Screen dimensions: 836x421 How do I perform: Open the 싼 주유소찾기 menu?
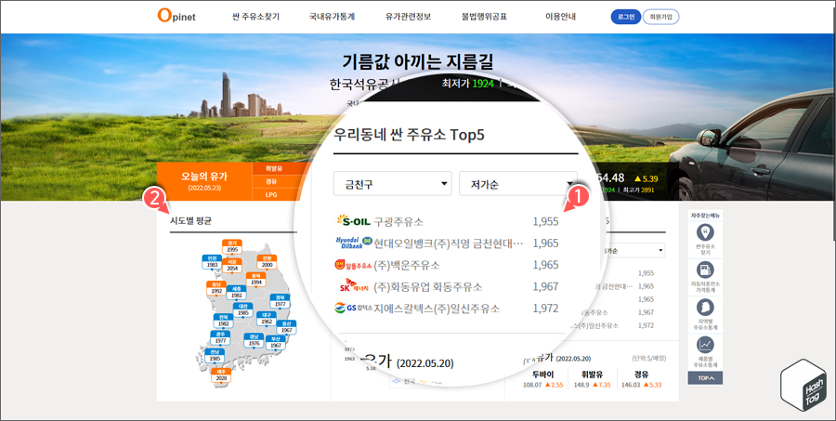coord(256,17)
